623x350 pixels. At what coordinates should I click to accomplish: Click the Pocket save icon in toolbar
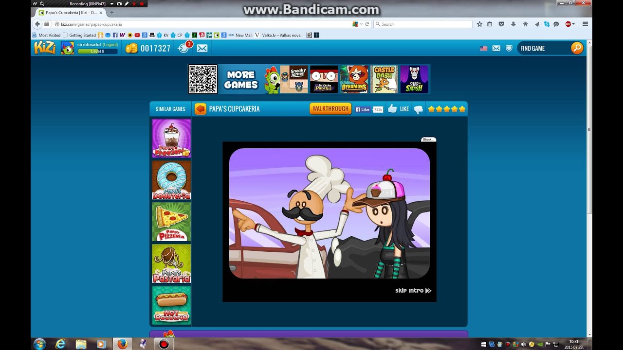[x=501, y=24]
